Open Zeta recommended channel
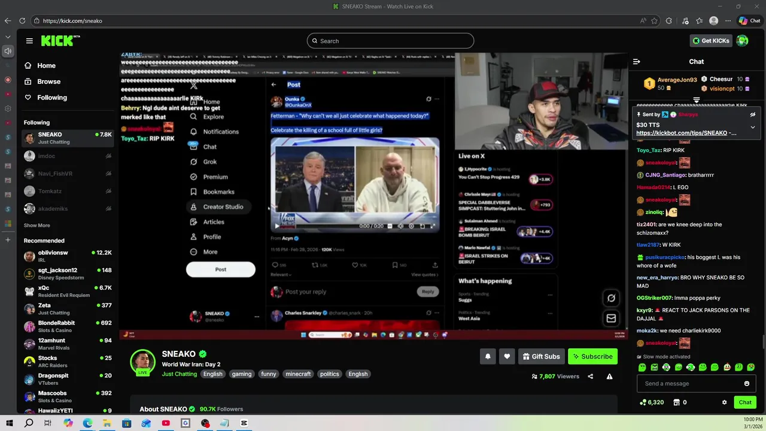Viewport: 766px width, 431px height. coord(68,308)
